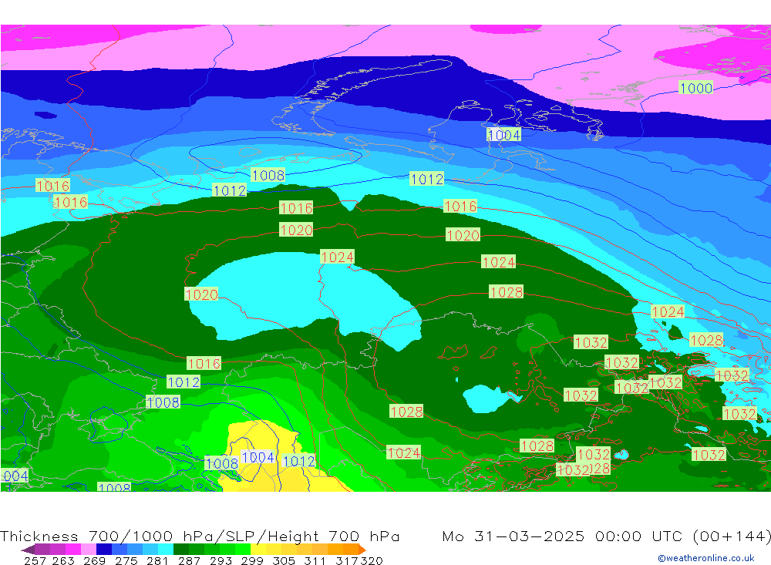Click the 1000 isobar label

(695, 88)
